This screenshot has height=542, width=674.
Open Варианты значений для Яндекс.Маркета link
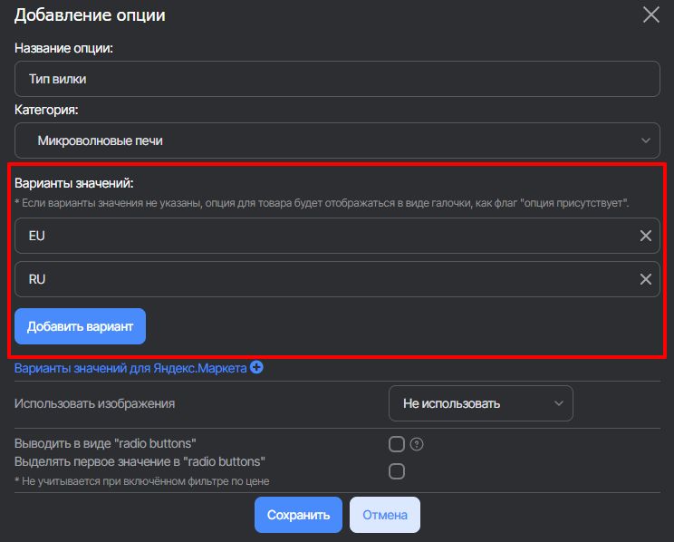130,368
